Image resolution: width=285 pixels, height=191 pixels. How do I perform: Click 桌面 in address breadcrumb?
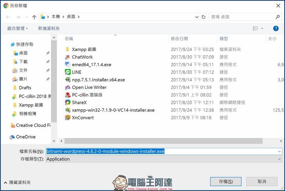point(71,17)
